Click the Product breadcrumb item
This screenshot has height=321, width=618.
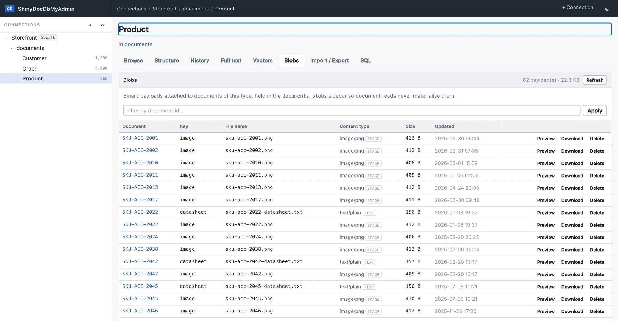[225, 9]
